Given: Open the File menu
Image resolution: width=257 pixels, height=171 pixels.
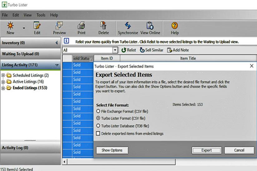Looking at the screenshot, I should tap(5, 15).
